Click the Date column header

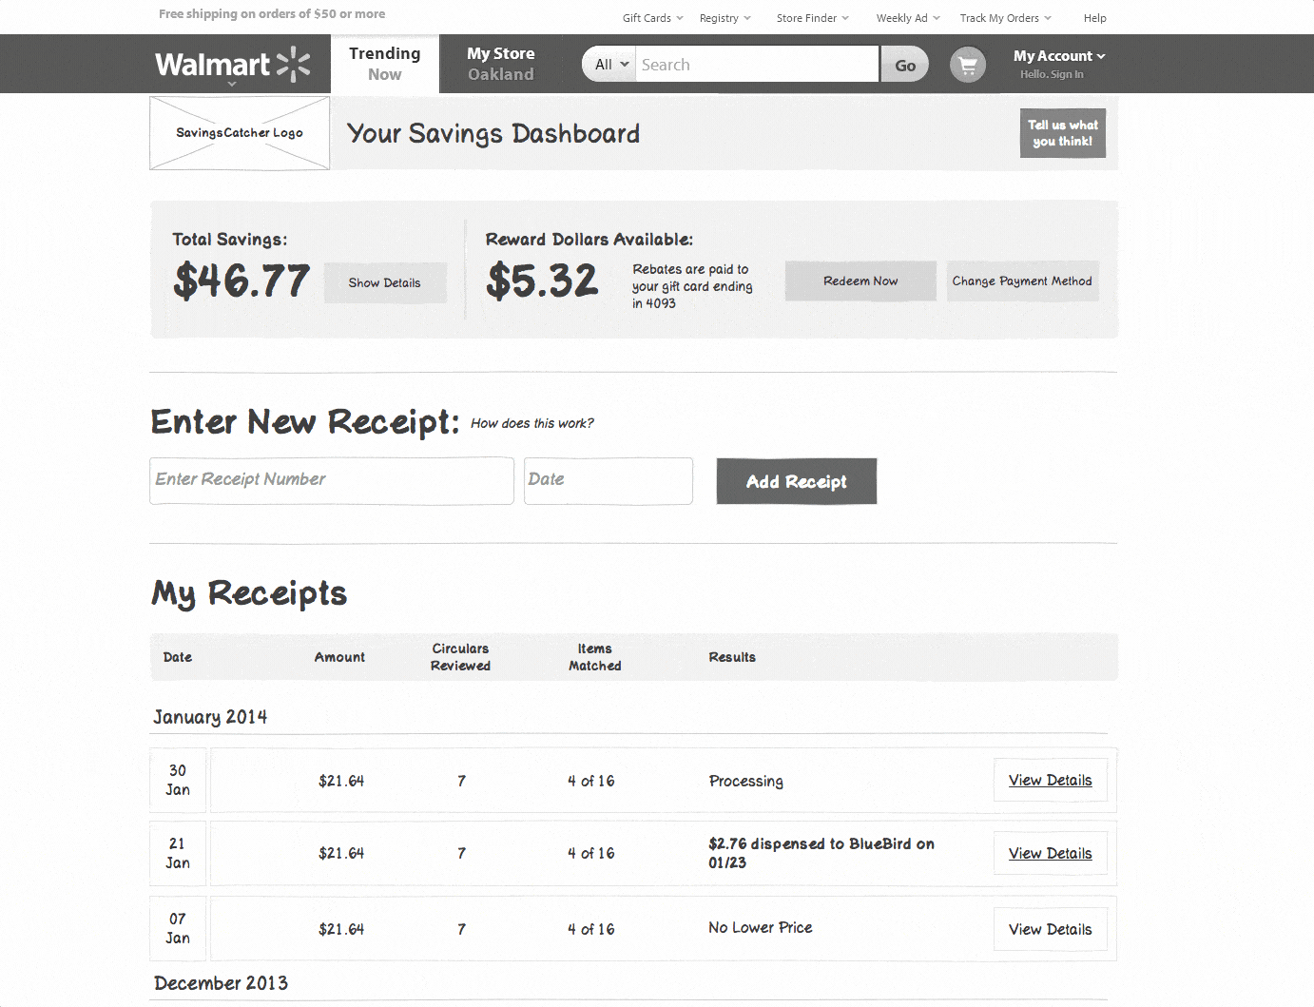pyautogui.click(x=178, y=657)
